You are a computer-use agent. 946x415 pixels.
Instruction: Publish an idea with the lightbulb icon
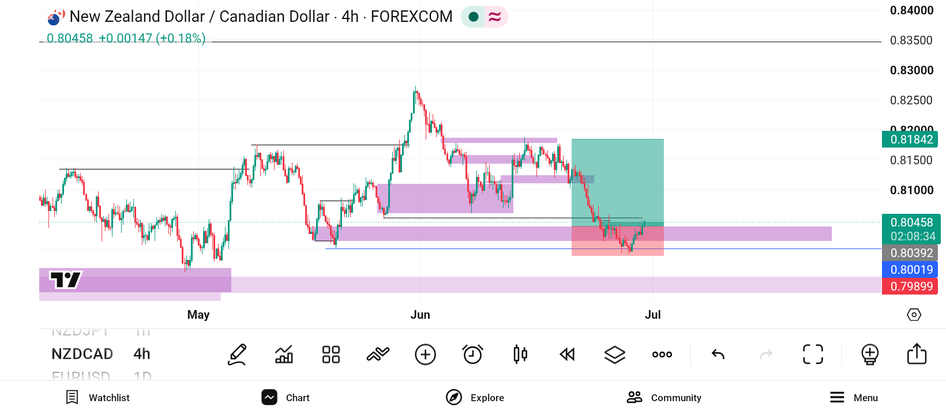coord(870,354)
